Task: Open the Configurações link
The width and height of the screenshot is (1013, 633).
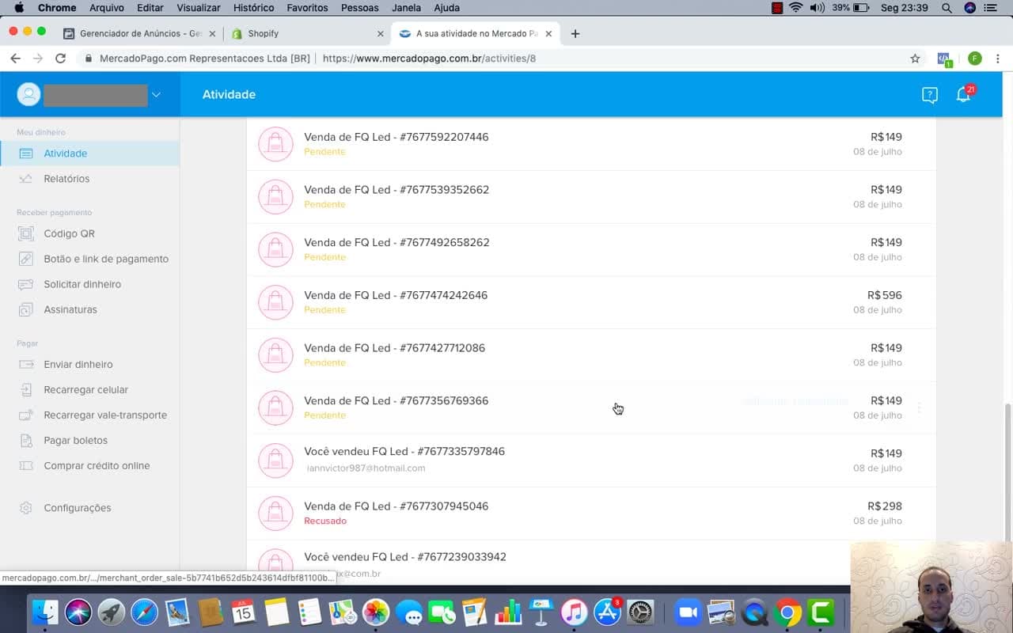Action: (78, 508)
